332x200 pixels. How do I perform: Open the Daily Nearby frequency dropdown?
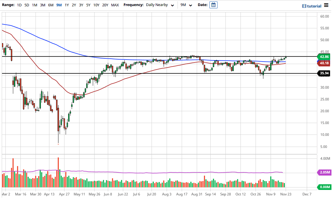pyautogui.click(x=157, y=5)
